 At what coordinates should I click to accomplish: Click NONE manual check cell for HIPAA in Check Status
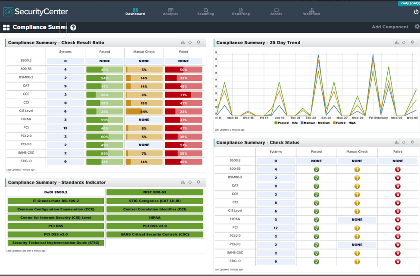(x=357, y=220)
